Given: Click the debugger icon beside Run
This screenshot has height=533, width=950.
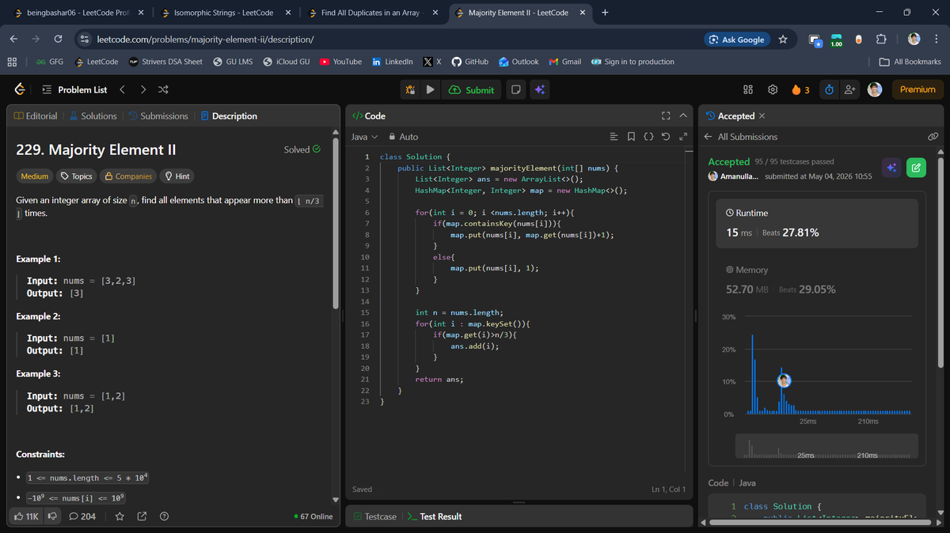Looking at the screenshot, I should click(410, 89).
